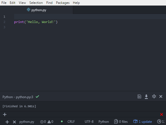This screenshot has height=125, width=166.
Task: Change the CRLF line ending selector
Action: click(71, 122)
